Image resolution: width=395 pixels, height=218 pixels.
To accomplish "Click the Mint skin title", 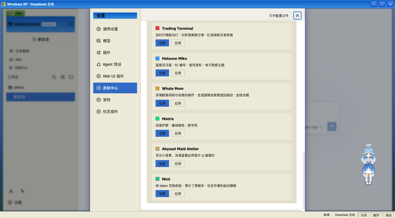I will [166, 179].
